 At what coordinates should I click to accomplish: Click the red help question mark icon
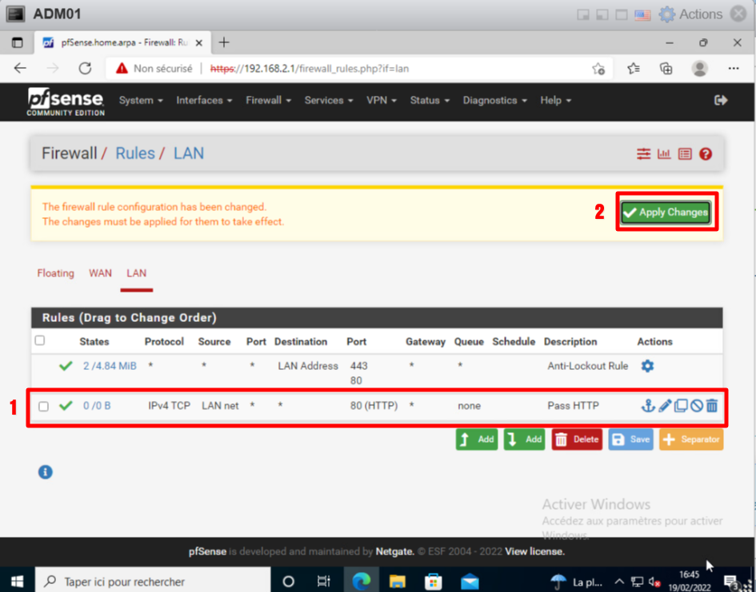[x=706, y=154]
